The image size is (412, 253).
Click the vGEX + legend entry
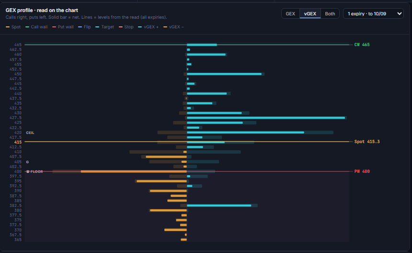(148, 27)
